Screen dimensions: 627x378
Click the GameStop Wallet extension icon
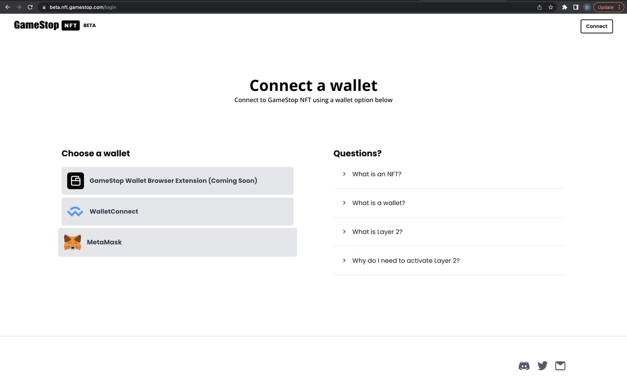pos(75,181)
